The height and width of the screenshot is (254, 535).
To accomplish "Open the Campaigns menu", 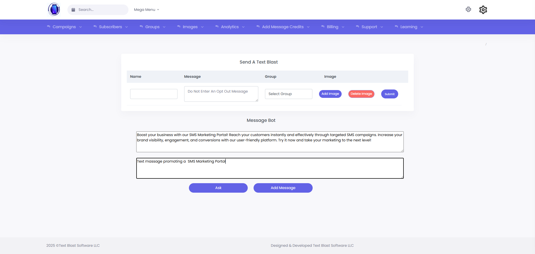I will click(x=64, y=27).
